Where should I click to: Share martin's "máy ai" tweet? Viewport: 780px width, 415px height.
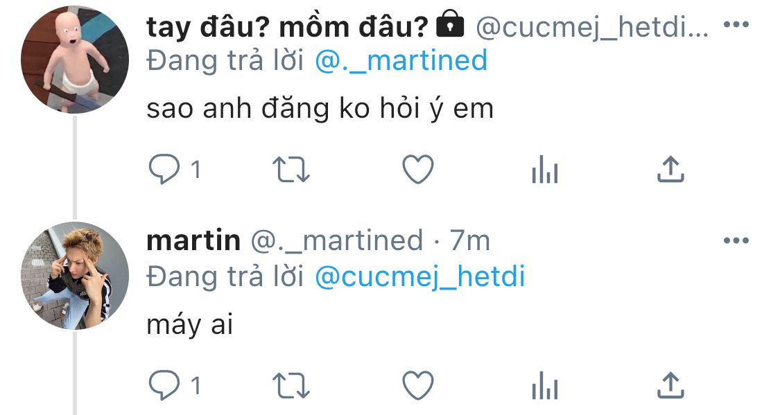(670, 386)
